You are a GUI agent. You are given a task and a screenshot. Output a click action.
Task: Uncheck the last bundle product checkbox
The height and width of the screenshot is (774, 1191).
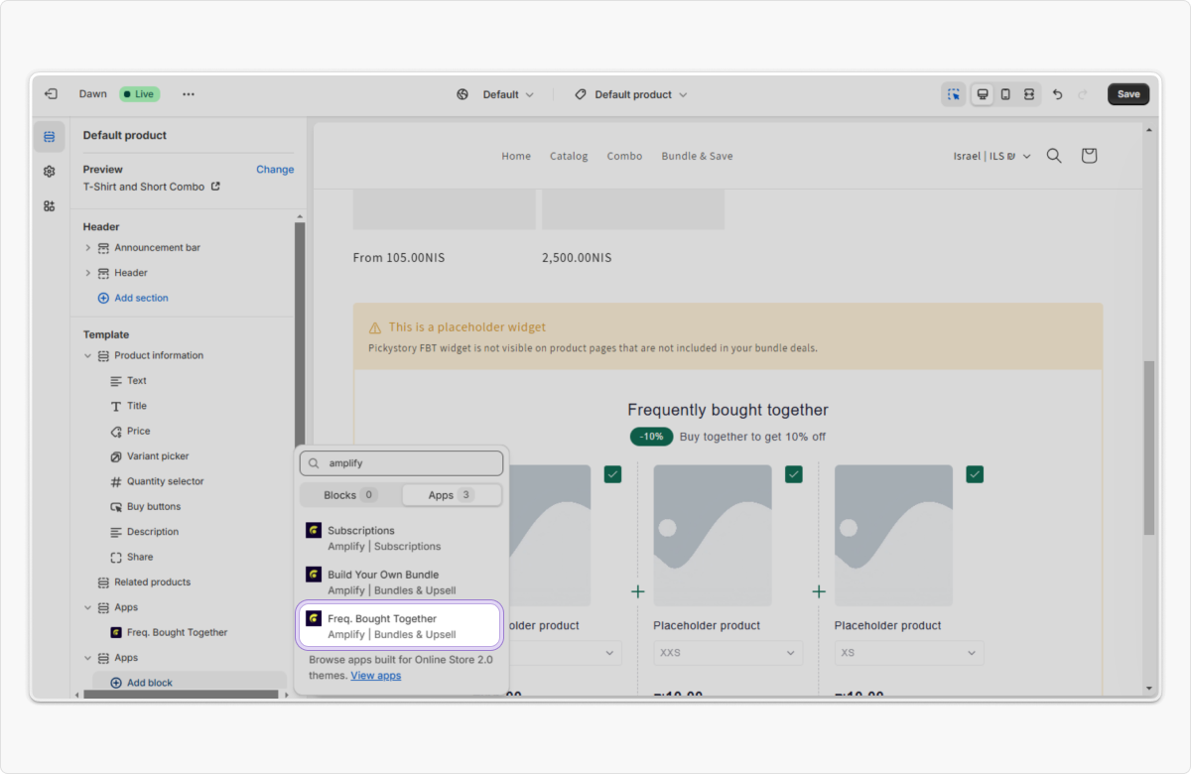coord(975,474)
